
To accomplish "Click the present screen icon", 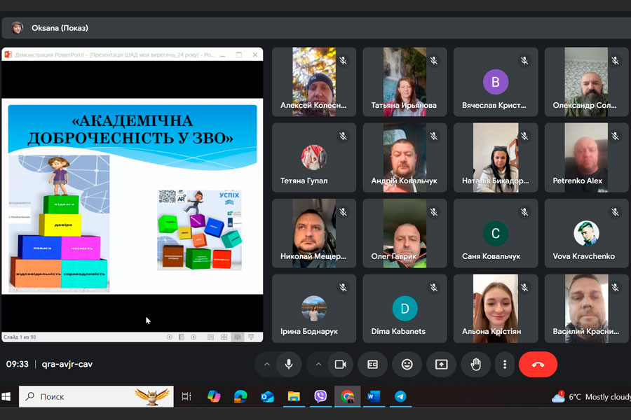I will (441, 364).
